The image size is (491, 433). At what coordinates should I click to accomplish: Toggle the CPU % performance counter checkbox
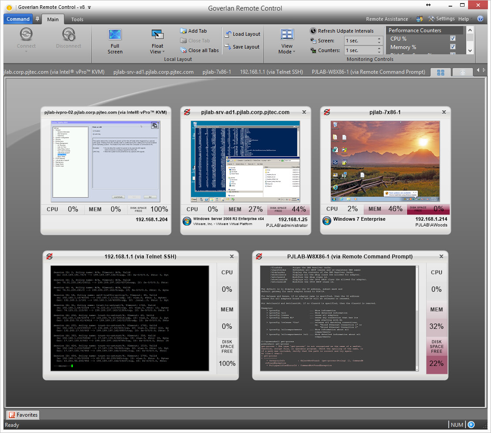[453, 39]
